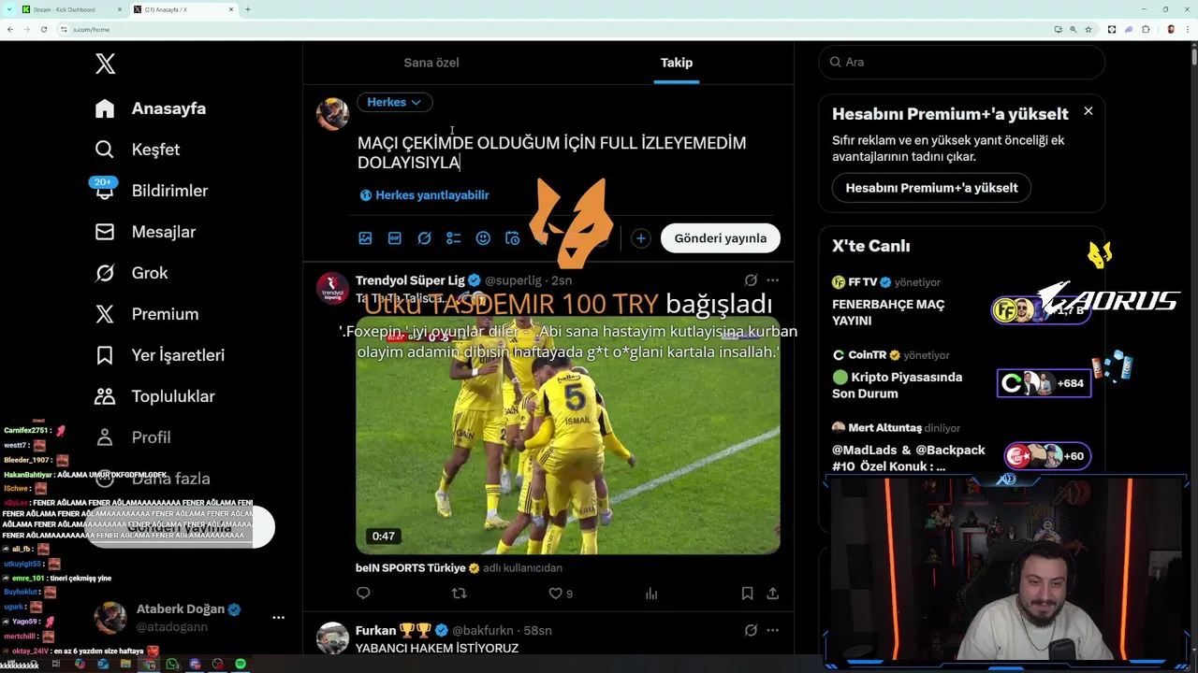
Task: Open Premium in sidebar menu
Action: [147, 314]
